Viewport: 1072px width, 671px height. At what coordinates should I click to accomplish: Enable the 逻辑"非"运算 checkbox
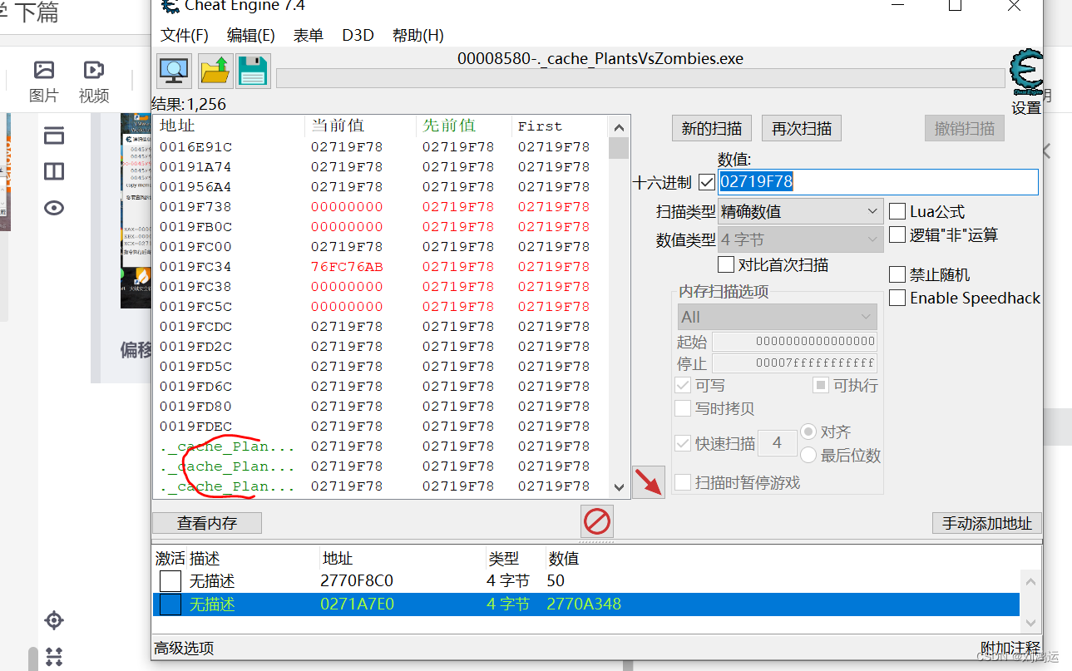pos(897,234)
